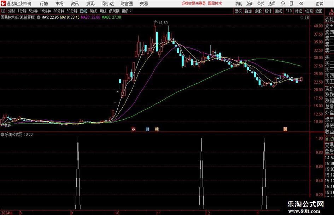Select the 日线 daily period tab

point(83,11)
